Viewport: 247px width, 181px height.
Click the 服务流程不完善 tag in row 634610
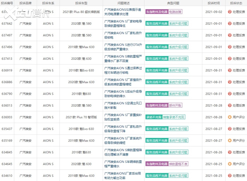click(x=157, y=176)
